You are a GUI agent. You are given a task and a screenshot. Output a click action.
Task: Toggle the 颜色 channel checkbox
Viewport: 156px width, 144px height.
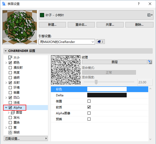pos(10,63)
